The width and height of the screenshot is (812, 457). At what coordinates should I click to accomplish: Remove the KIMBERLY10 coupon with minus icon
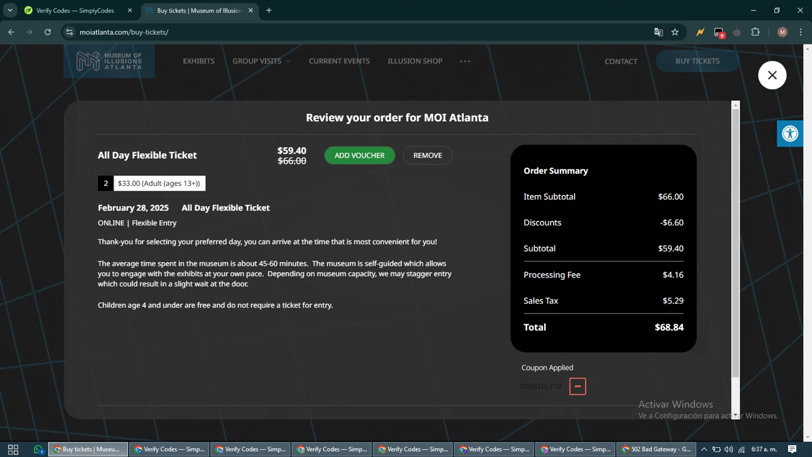578,387
